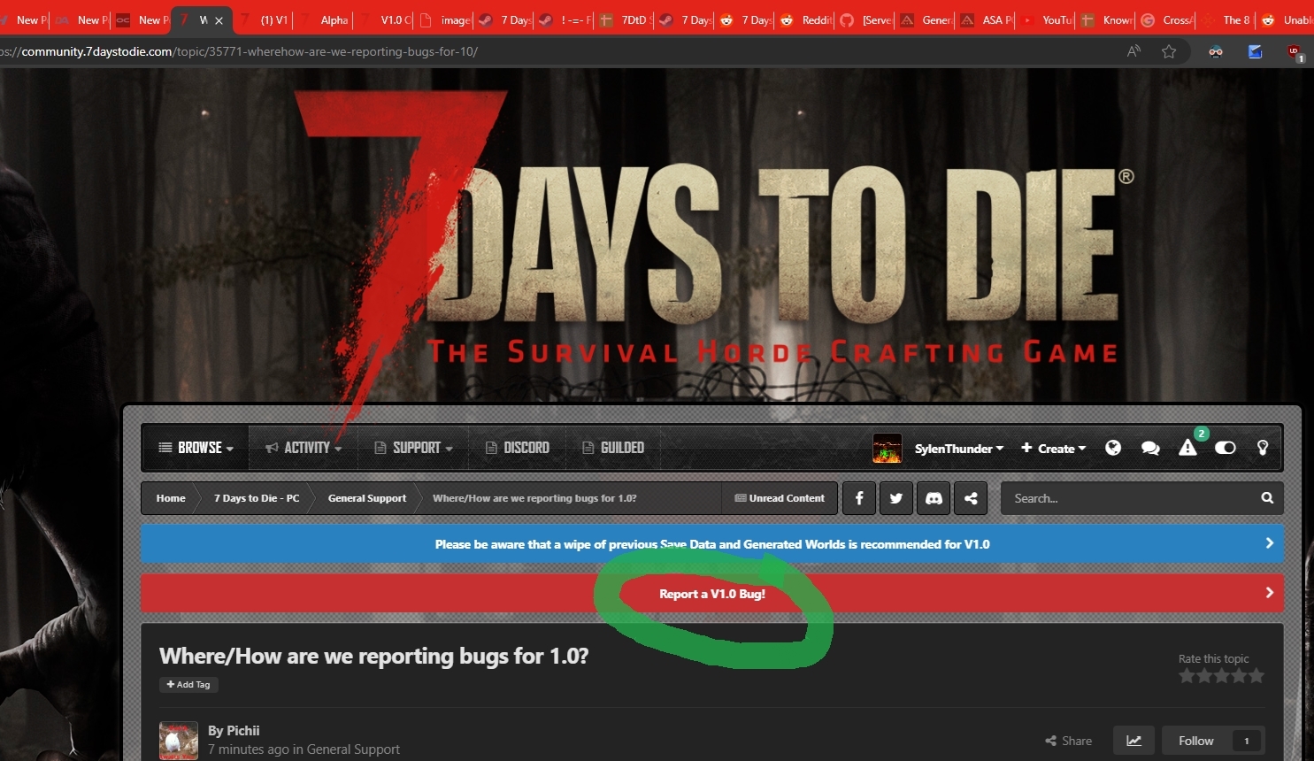
Task: Open the masked-face extension icon in browser toolbar
Action: tap(1216, 51)
